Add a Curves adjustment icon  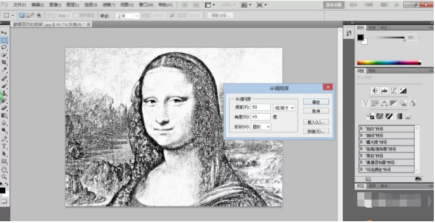coord(394,90)
